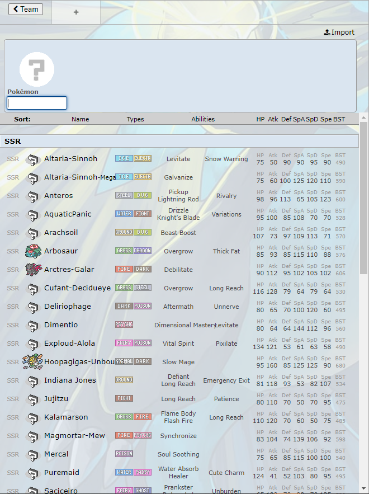Click the Fight type badge on AquaticPanic

click(x=143, y=214)
